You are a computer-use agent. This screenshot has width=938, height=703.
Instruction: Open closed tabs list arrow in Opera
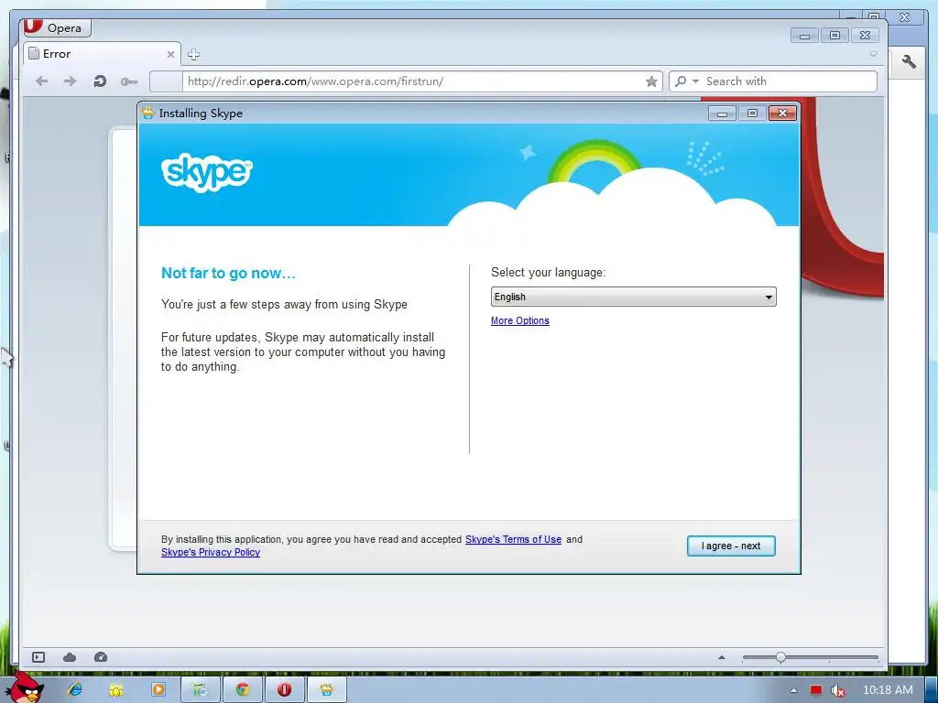pyautogui.click(x=873, y=54)
